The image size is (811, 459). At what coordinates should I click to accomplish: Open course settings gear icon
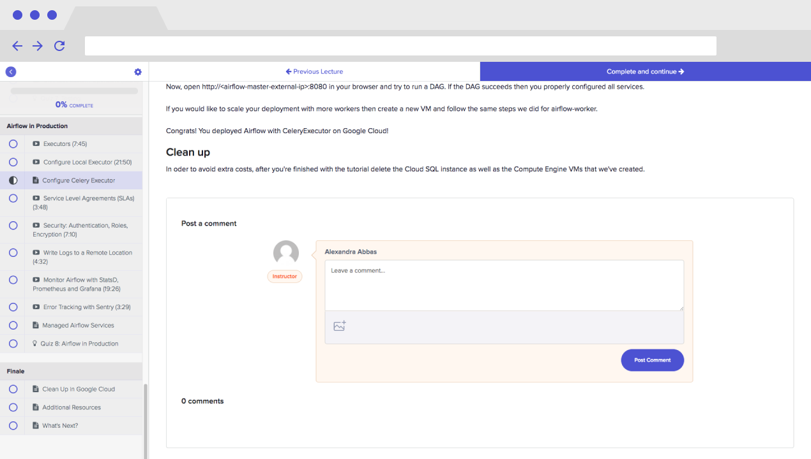[138, 72]
